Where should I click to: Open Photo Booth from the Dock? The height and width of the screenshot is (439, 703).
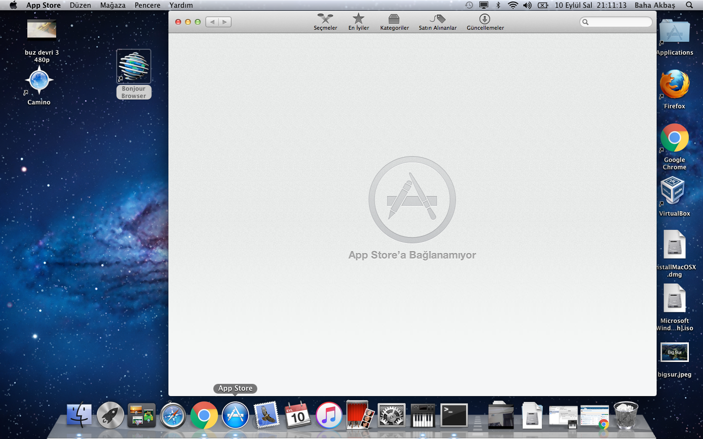click(x=360, y=416)
